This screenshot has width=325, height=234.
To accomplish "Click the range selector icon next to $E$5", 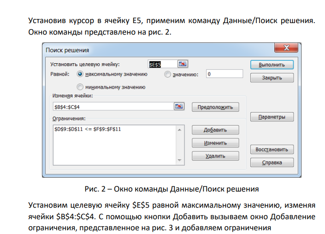I will [x=183, y=64].
